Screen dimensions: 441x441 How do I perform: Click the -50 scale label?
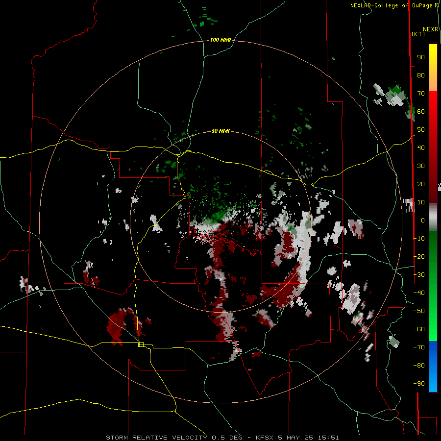point(419,311)
